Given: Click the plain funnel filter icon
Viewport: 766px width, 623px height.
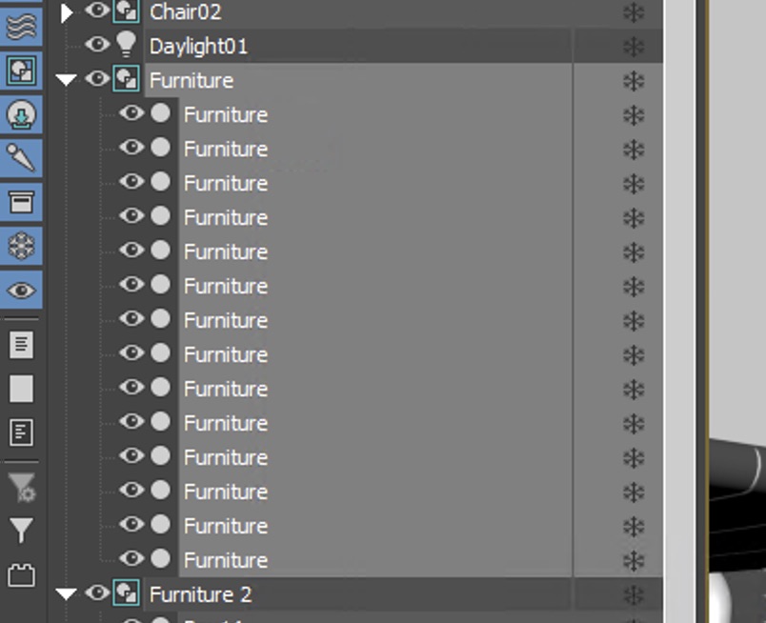Looking at the screenshot, I should pos(21,531).
